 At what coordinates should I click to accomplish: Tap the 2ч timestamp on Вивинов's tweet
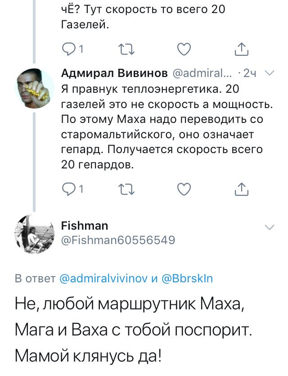click(x=250, y=74)
